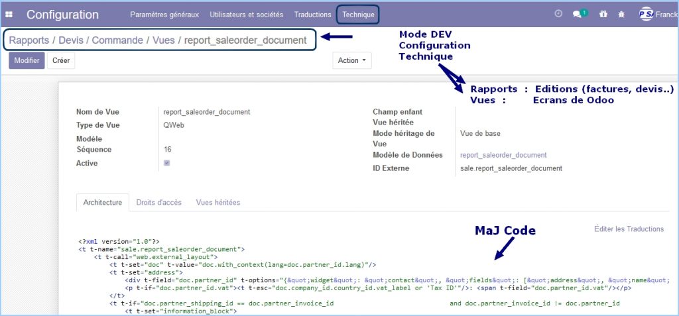Go to Devis / Commande breadcrumb

coord(101,40)
